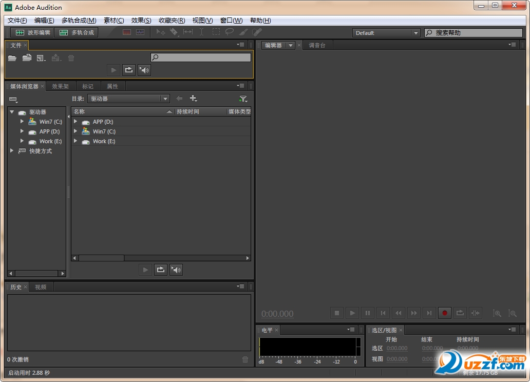Mute the preview speaker icon in media browser
Screen dimensions: 530x382
(x=176, y=270)
